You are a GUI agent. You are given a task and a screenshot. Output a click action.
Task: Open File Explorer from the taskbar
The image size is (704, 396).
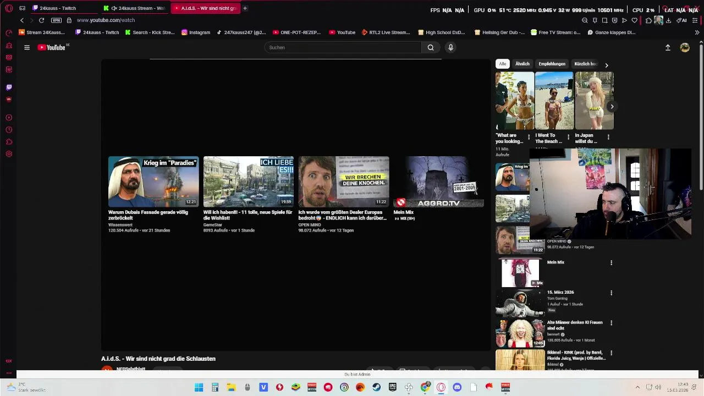[x=231, y=388]
